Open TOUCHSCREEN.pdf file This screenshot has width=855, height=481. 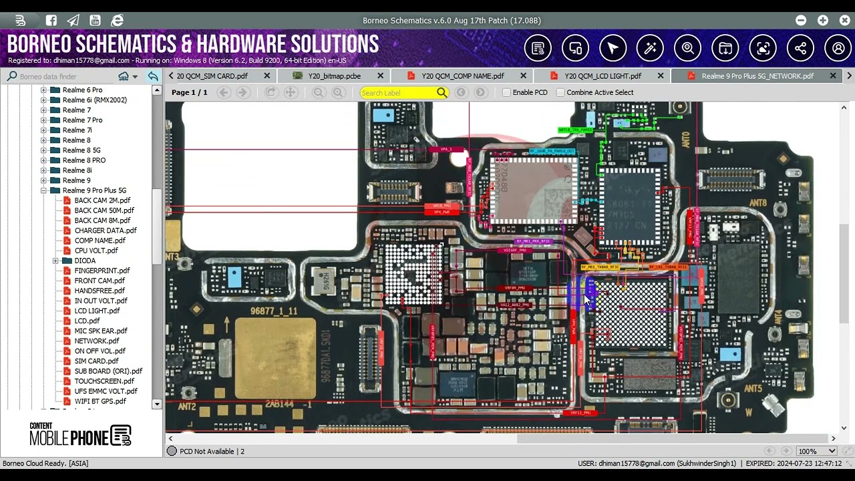pyautogui.click(x=104, y=381)
